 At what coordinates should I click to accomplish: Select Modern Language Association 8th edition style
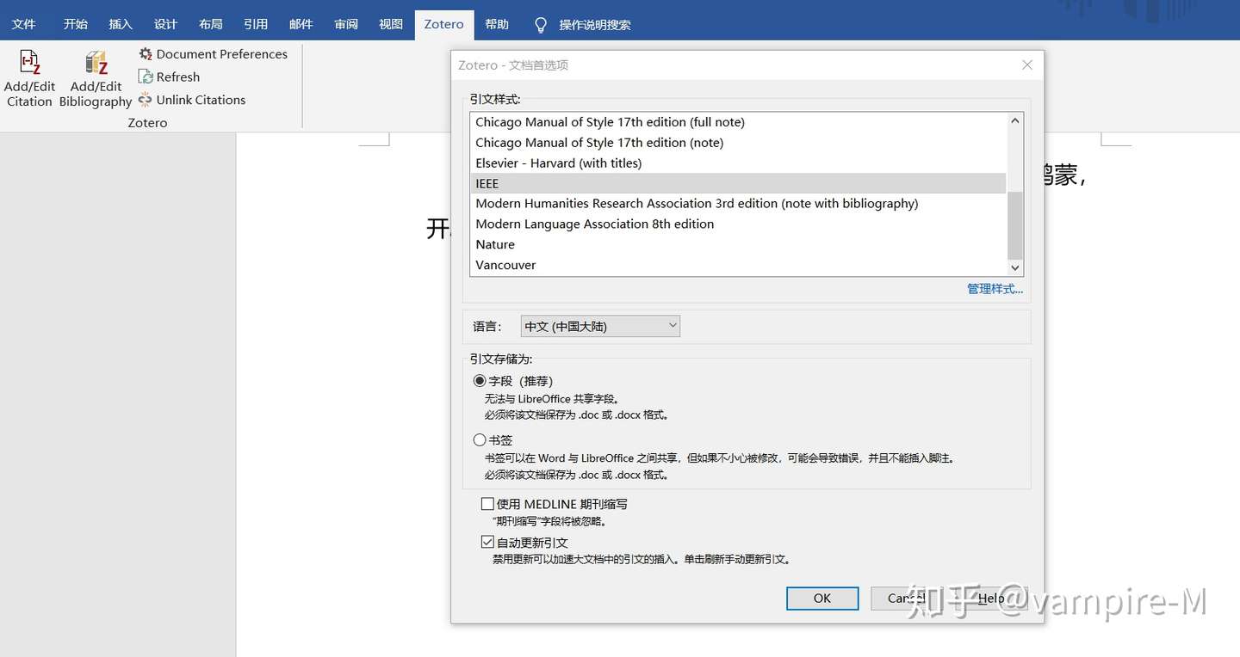738,224
